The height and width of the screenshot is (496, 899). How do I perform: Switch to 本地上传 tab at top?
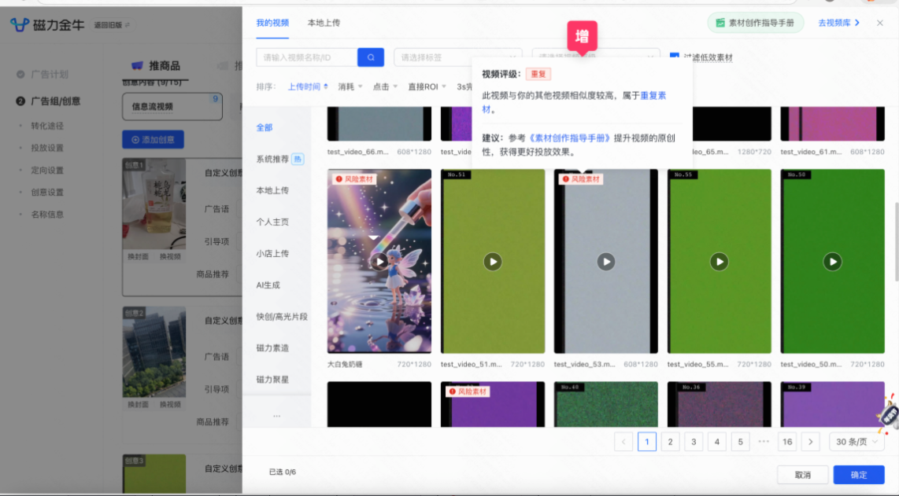[324, 23]
